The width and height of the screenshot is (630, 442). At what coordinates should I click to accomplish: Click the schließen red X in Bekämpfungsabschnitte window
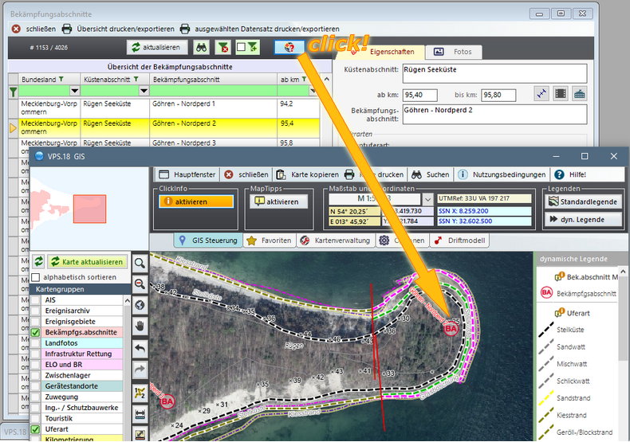[x=16, y=29]
